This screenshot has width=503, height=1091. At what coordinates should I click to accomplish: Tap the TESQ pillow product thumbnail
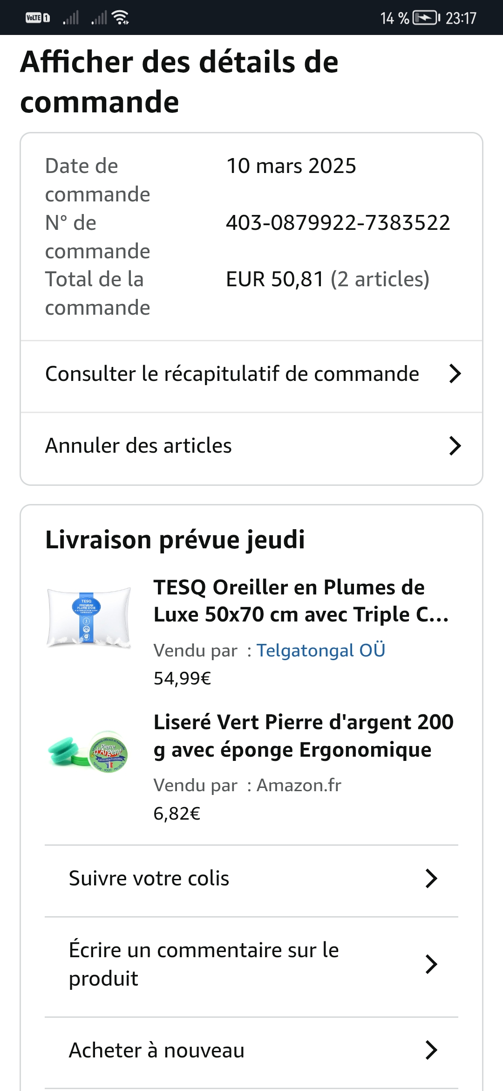click(88, 617)
